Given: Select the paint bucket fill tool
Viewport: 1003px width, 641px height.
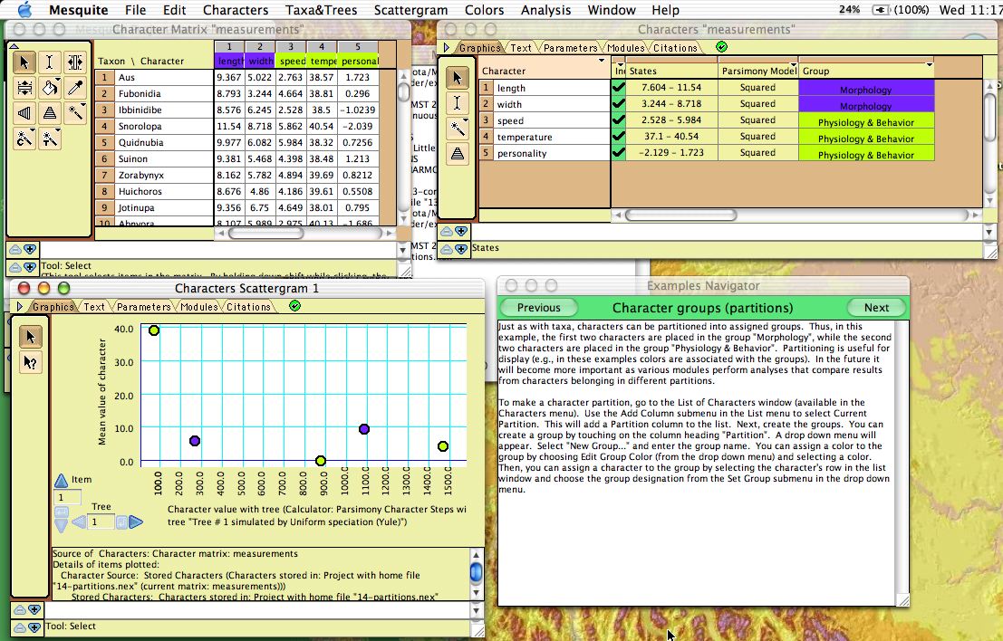Looking at the screenshot, I should [50, 88].
